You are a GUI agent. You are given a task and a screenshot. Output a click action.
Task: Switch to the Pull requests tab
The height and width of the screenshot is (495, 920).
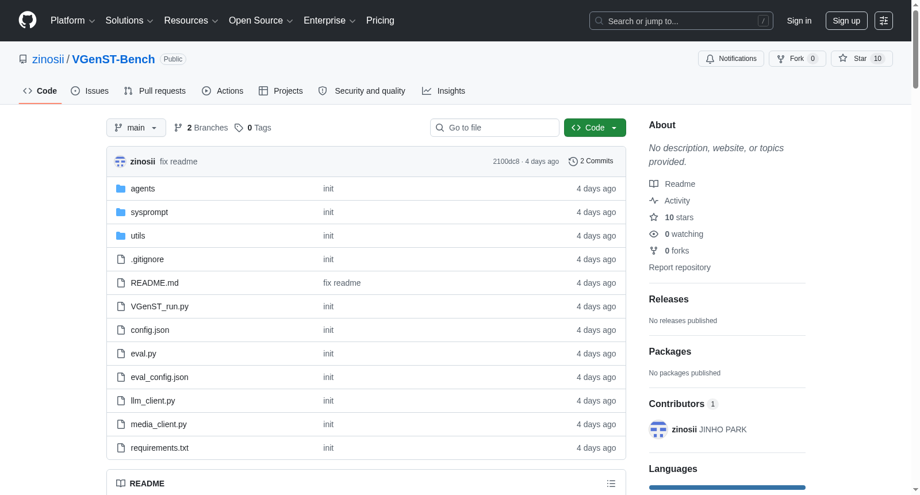pos(155,91)
